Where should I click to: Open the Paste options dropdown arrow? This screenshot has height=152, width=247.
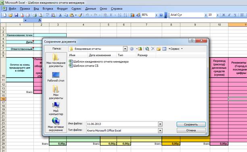(76, 15)
